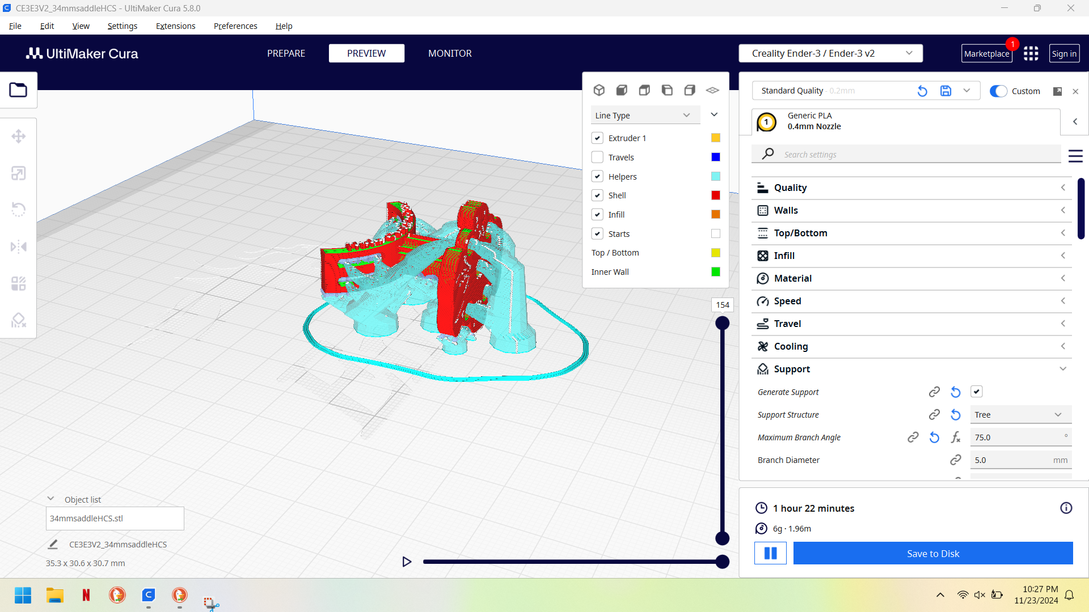Screen dimensions: 1089x612
Task: Select the Mirror tool in left toolbar
Action: (x=18, y=246)
